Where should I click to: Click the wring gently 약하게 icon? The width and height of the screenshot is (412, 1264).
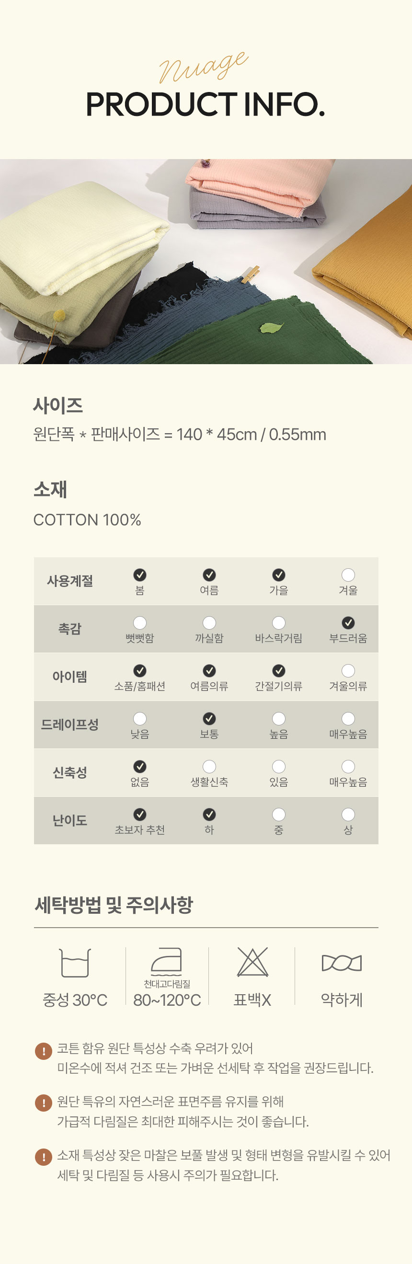click(x=342, y=963)
